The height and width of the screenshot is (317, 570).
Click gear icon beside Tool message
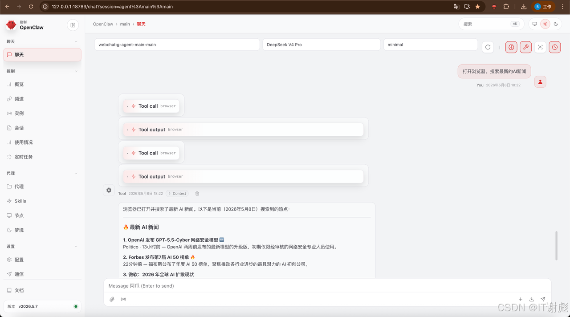click(x=109, y=190)
